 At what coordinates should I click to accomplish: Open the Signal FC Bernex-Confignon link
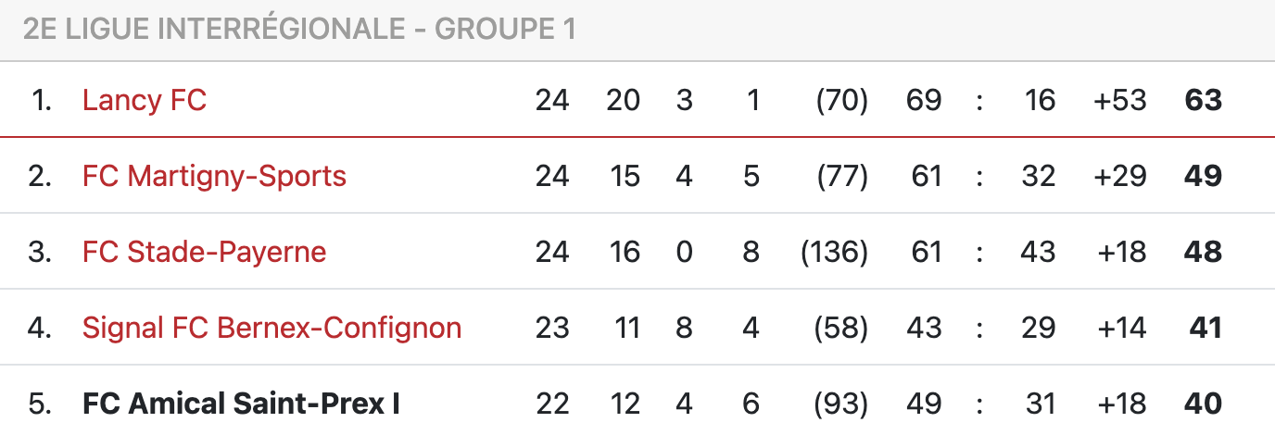[x=271, y=328]
